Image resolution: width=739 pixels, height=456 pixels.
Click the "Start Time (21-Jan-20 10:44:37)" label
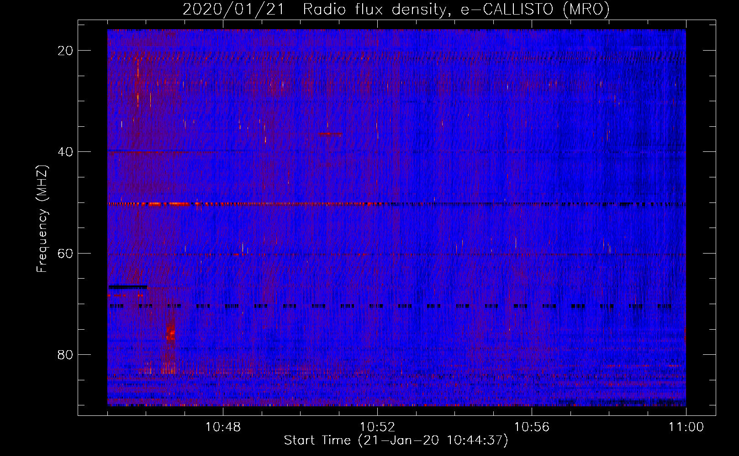pyautogui.click(x=396, y=440)
